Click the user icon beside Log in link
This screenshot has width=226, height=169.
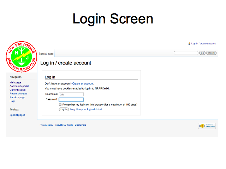point(190,44)
